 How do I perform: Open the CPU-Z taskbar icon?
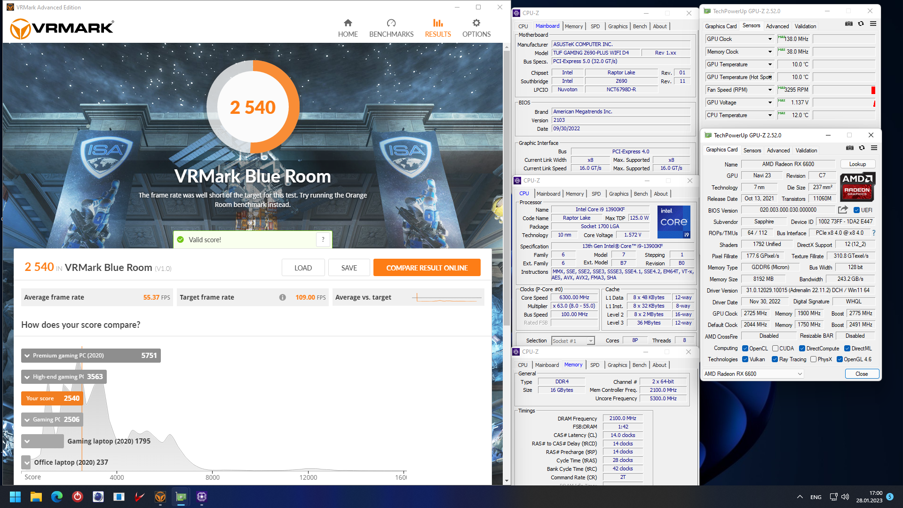point(202,497)
